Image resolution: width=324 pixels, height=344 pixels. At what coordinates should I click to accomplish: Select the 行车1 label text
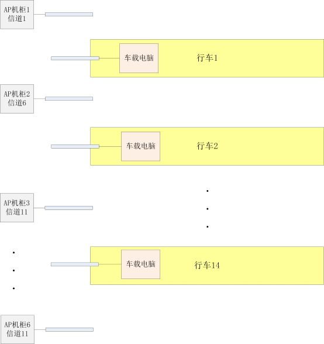207,58
